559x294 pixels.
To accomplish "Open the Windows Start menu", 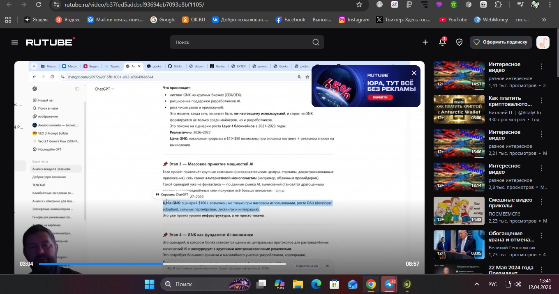I will pos(149,284).
